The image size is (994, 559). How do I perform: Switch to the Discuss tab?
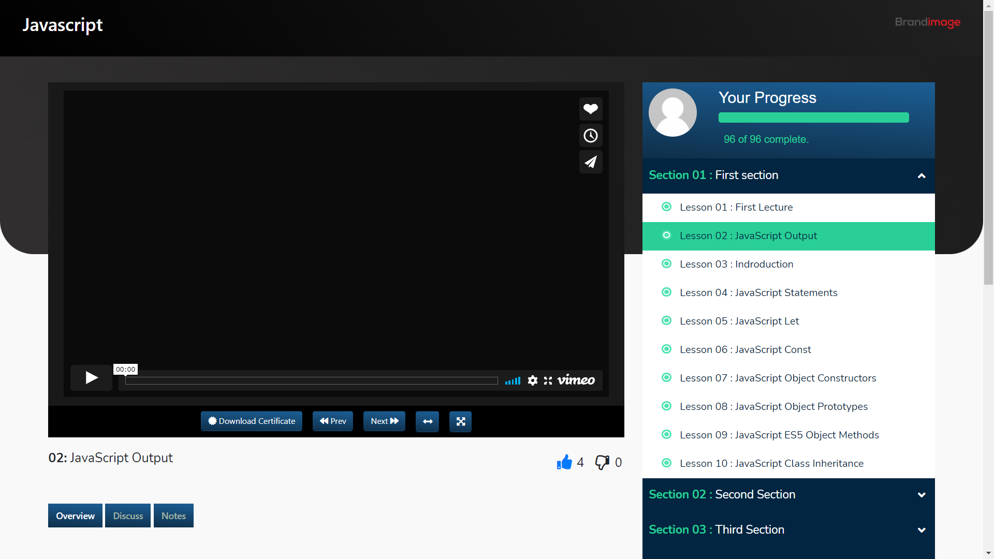coord(128,516)
